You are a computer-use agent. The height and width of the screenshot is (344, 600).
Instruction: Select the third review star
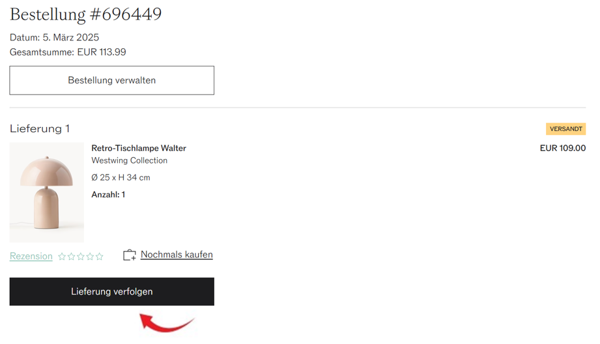click(x=81, y=257)
